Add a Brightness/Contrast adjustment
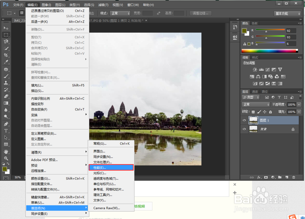Image resolution: width=305 pixels, height=219 pixels. (x=255, y=69)
